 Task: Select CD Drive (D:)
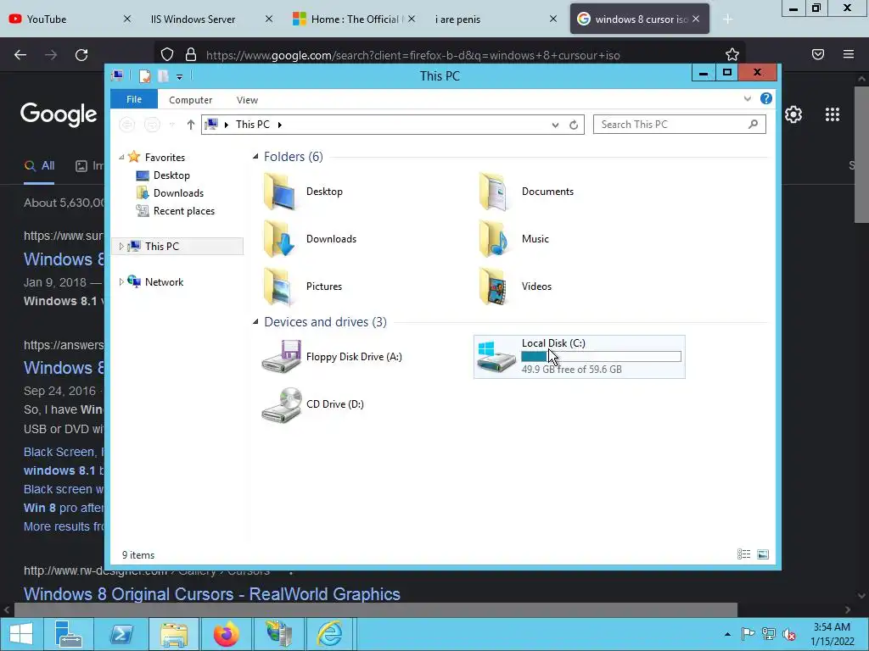tap(312, 404)
